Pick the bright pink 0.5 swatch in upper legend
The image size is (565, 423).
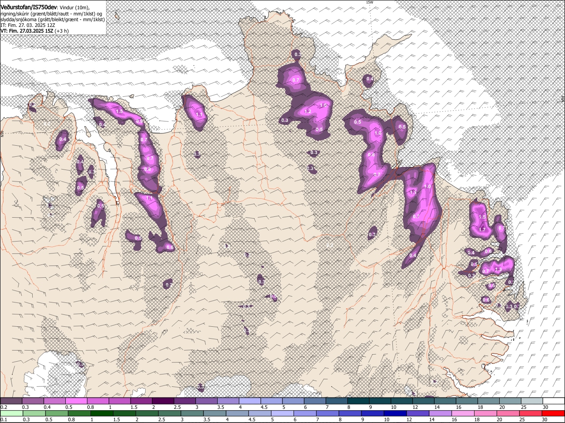(x=76, y=401)
